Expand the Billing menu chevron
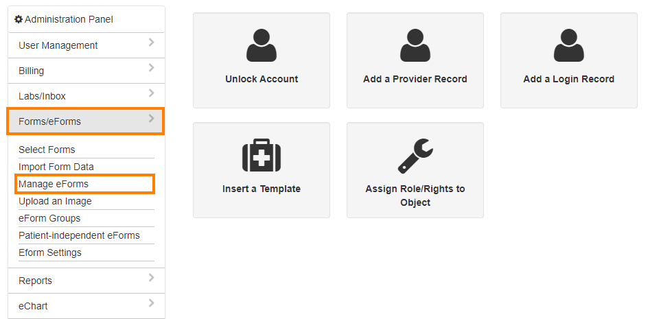 [x=151, y=68]
